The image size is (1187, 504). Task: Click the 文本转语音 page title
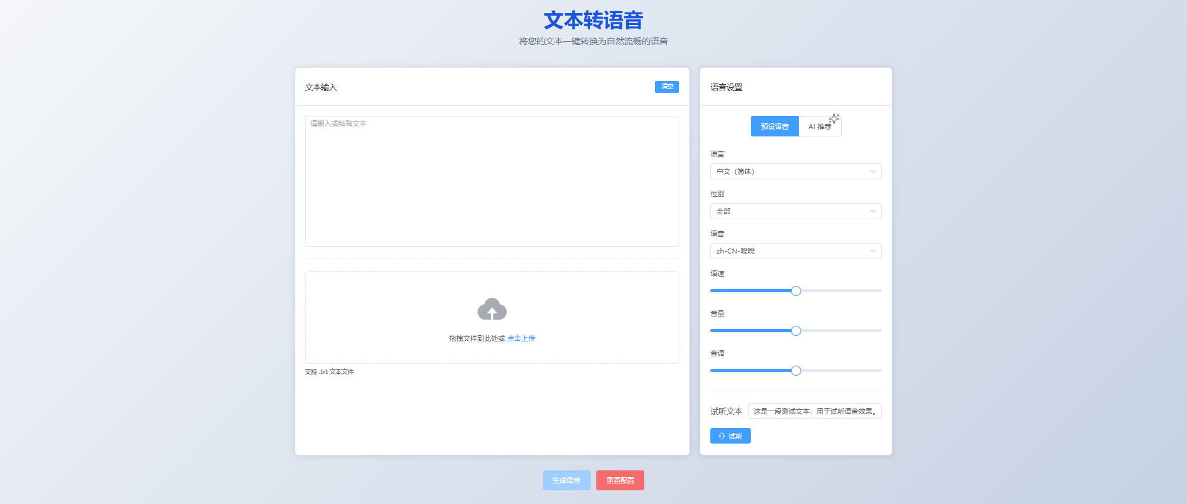593,21
